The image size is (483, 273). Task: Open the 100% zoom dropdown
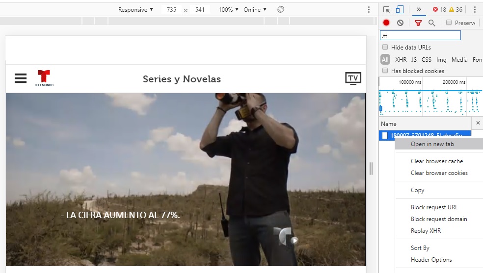coord(228,9)
